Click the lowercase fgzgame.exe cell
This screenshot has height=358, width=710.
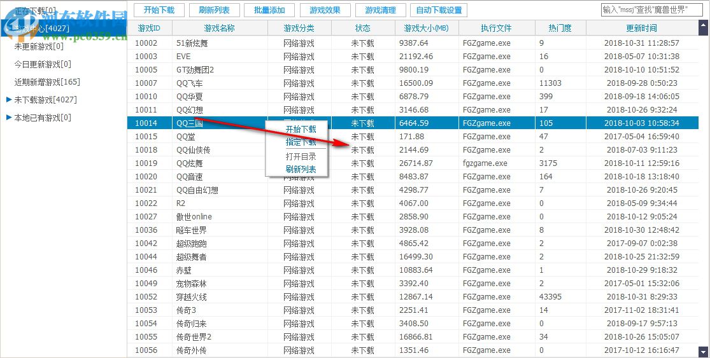click(485, 163)
